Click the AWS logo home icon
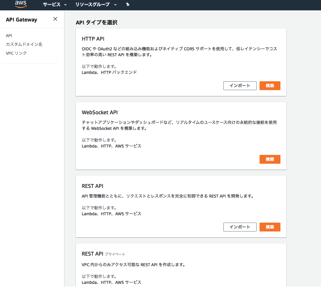Image resolution: width=321 pixels, height=288 pixels. 21,4
